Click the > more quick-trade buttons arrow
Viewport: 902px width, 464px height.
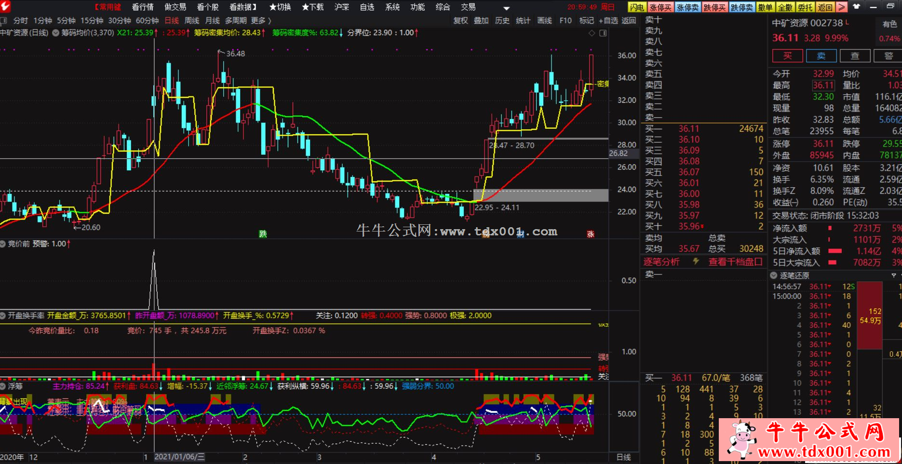pos(841,7)
